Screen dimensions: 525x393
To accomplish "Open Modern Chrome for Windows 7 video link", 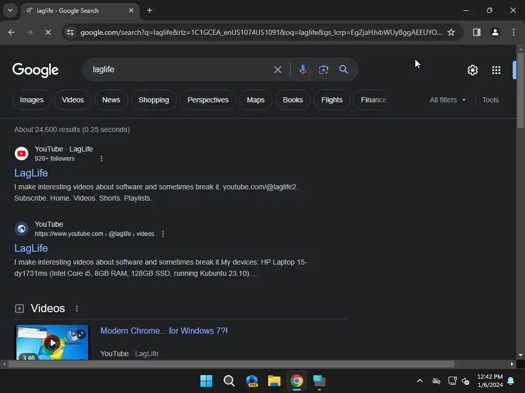I will [x=164, y=331].
